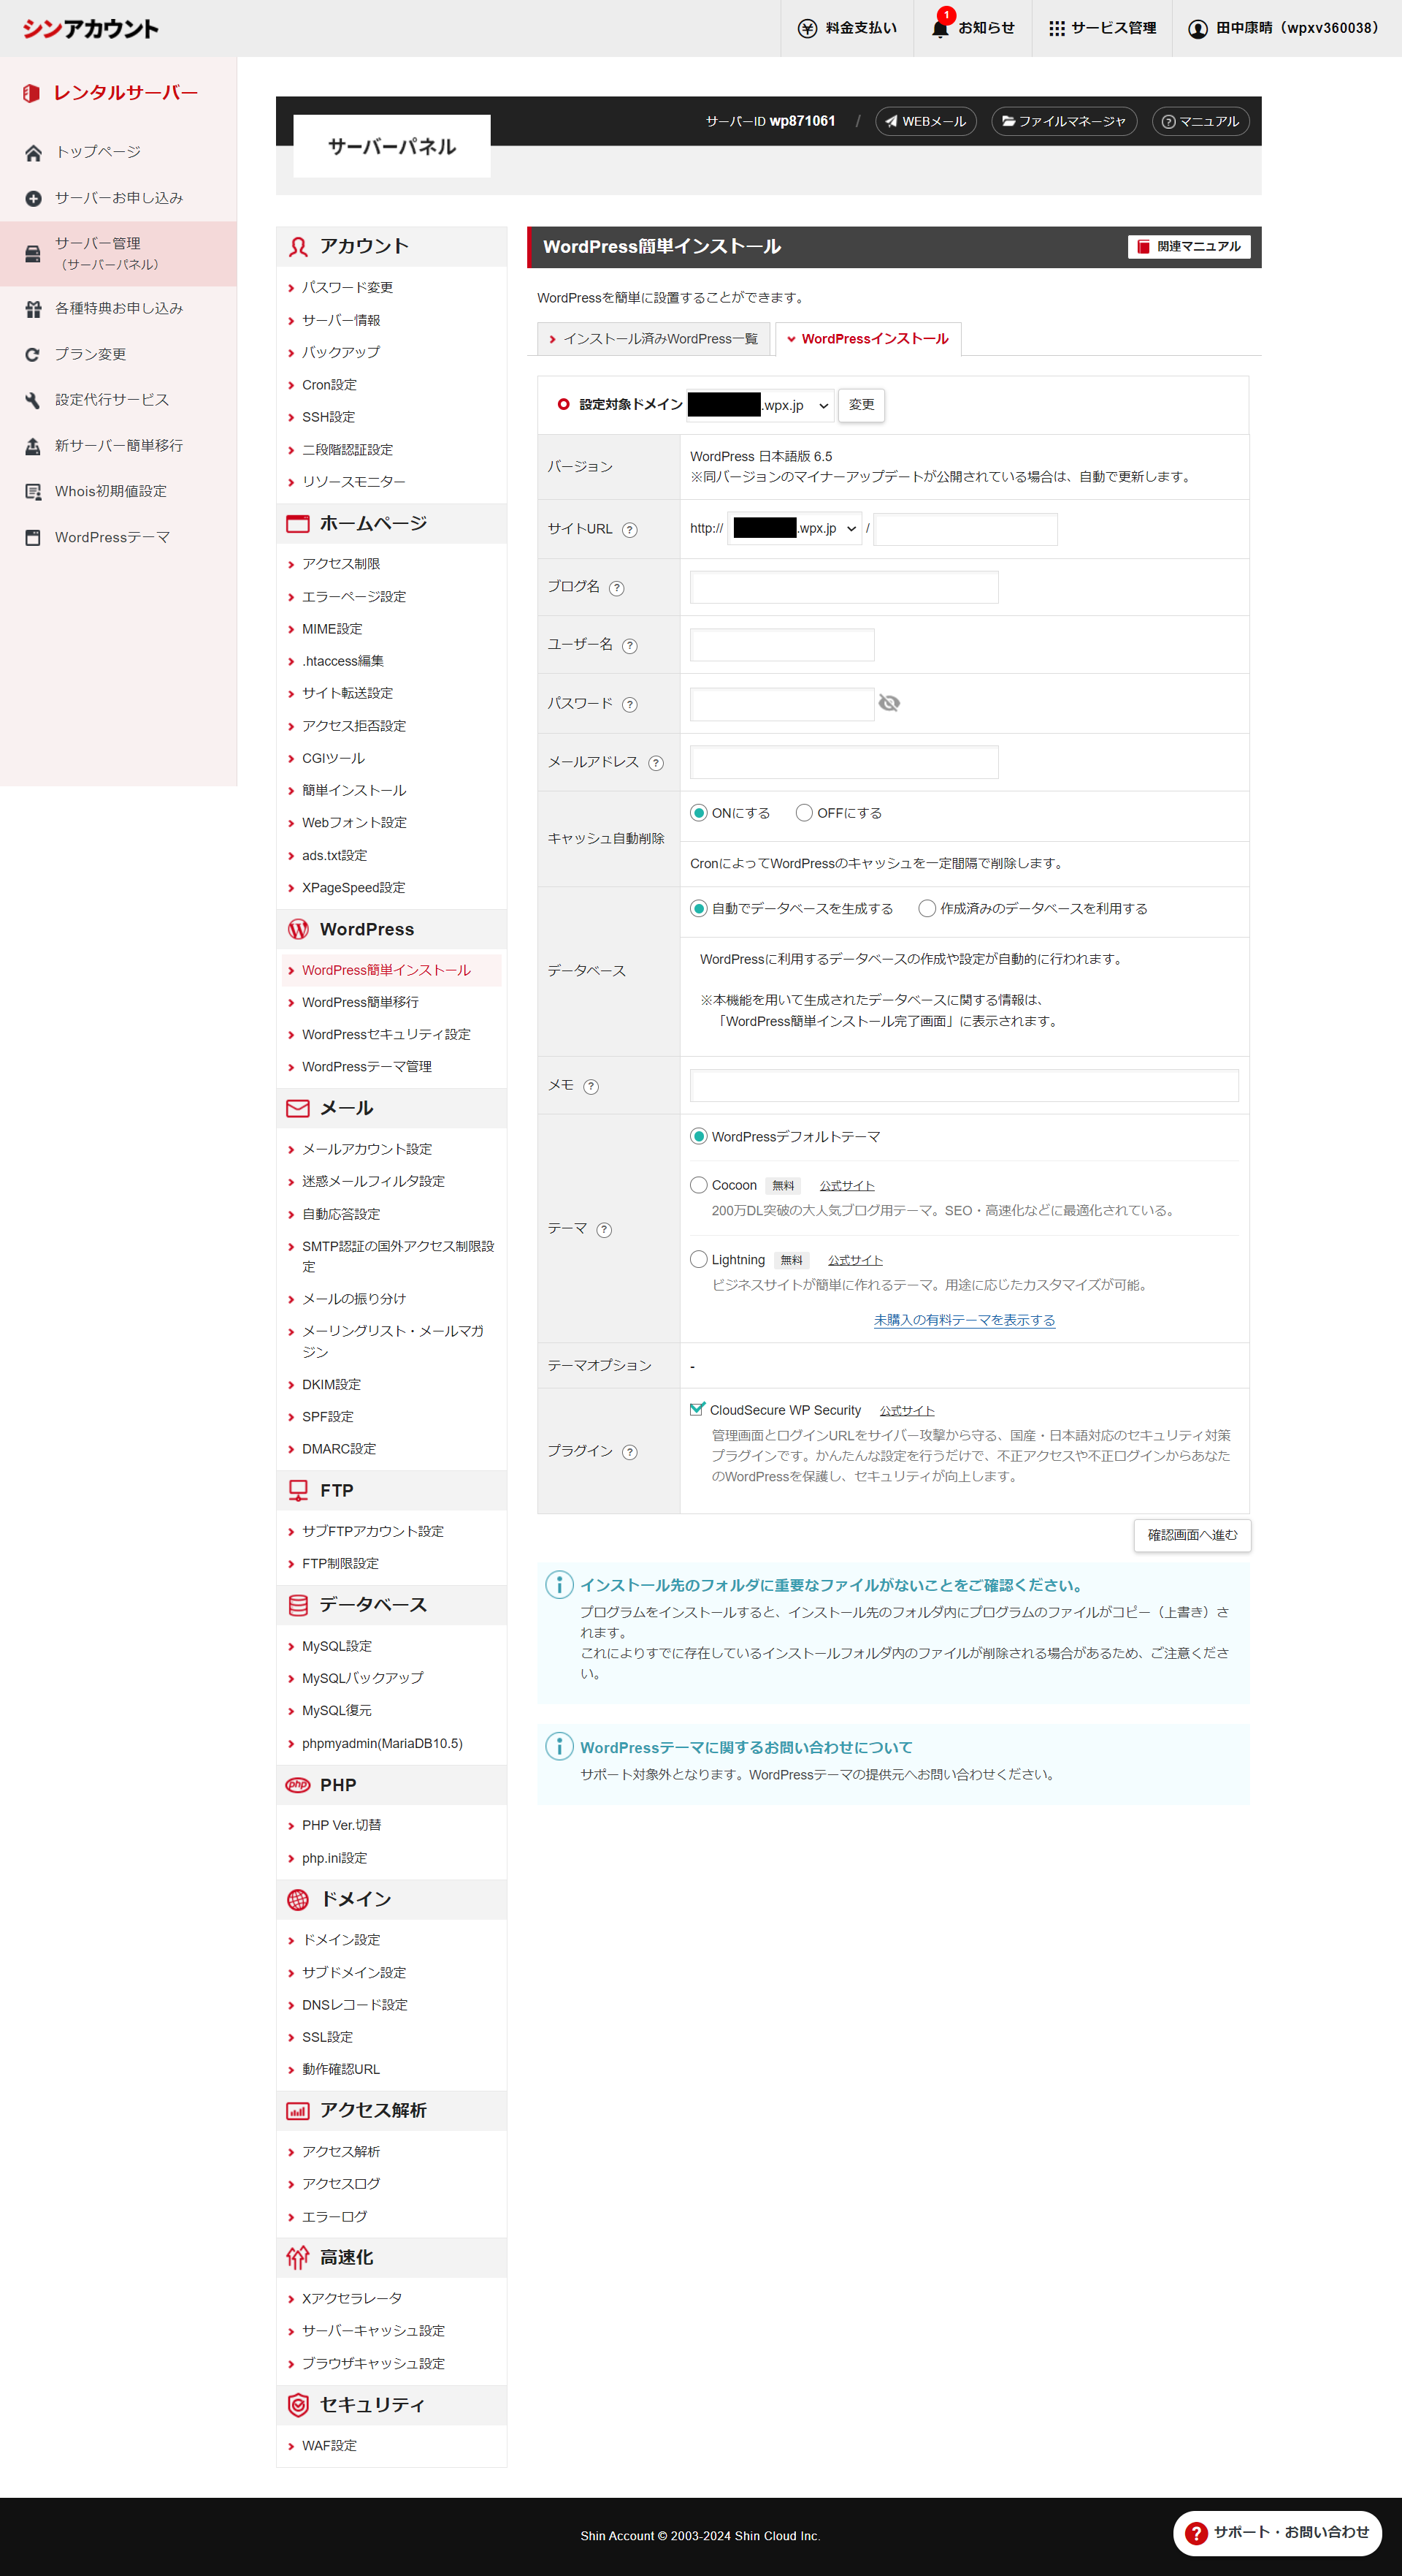Click the support question mark icon
Screen dimensions: 1402x2576
(1196, 2532)
